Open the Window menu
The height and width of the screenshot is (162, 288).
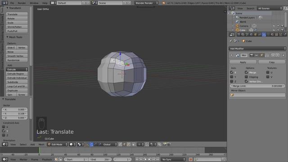tap(34, 3)
